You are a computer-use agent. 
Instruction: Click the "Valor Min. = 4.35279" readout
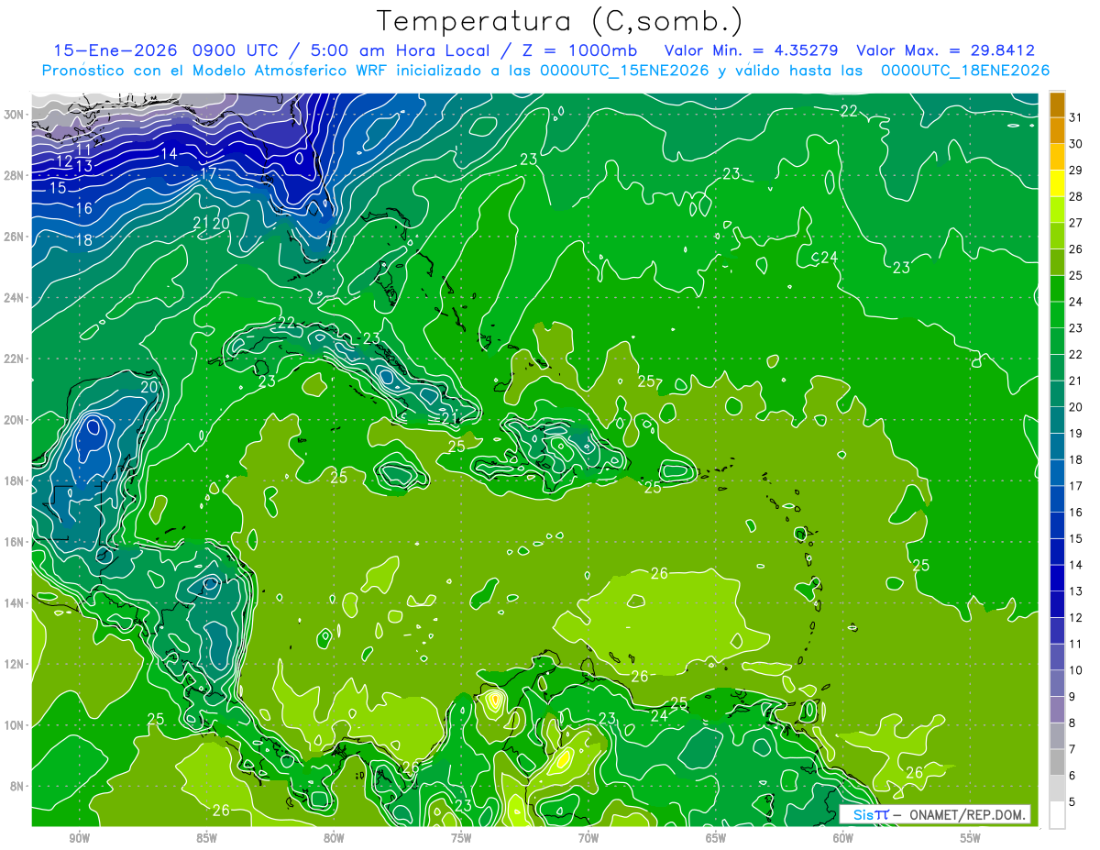(752, 50)
